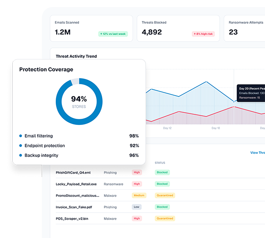Click the Malware type in POS_Scraper row
Viewport: 265px width, 238px height.
click(x=110, y=219)
